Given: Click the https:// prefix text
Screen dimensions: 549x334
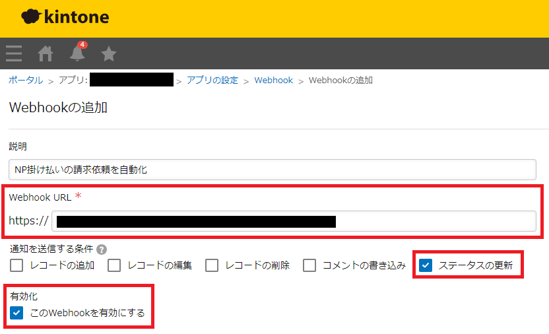Looking at the screenshot, I should (28, 220).
